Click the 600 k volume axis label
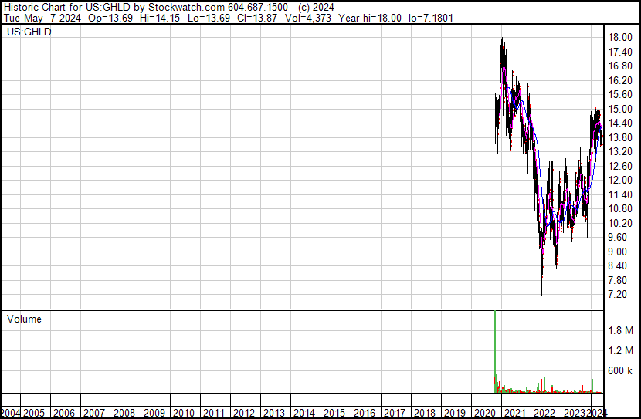This screenshot has height=419, width=641. pos(620,370)
